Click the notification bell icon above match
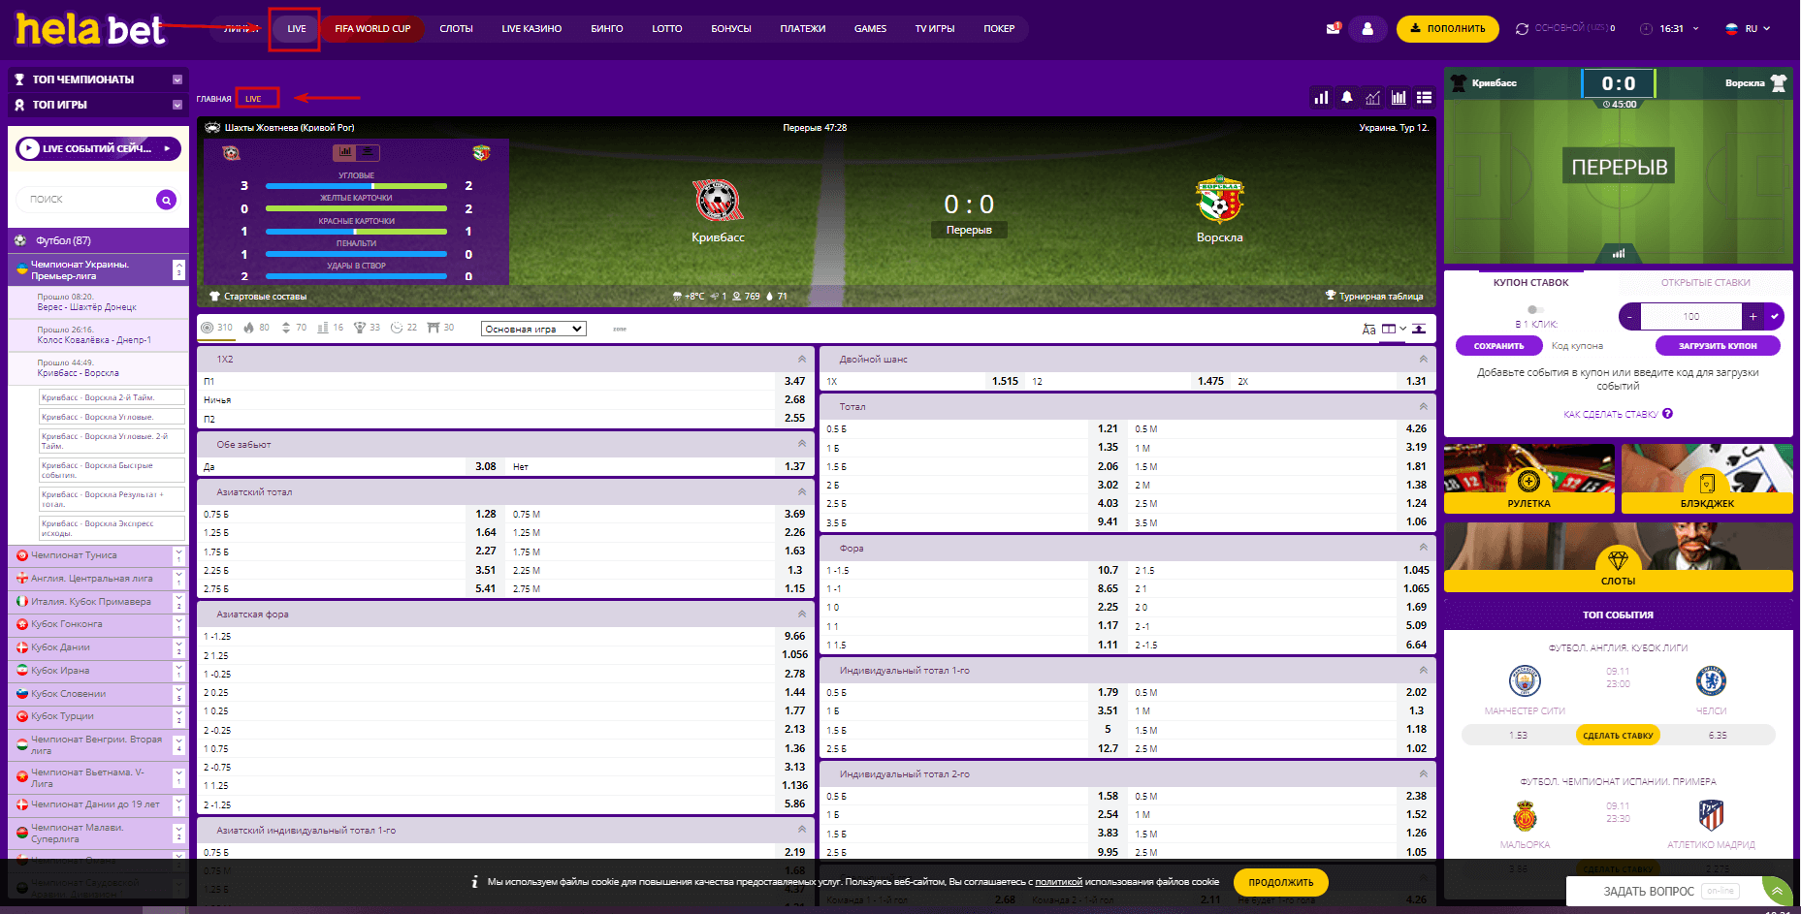This screenshot has height=914, width=1801. pos(1347,97)
